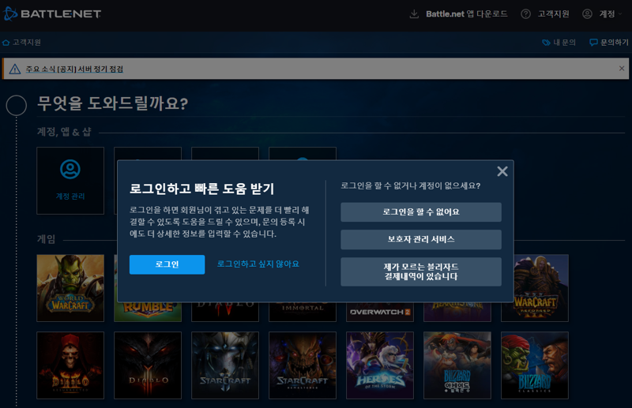The height and width of the screenshot is (408, 632).
Task: Select the Warcraft III Reforged game tile
Action: pos(541,288)
